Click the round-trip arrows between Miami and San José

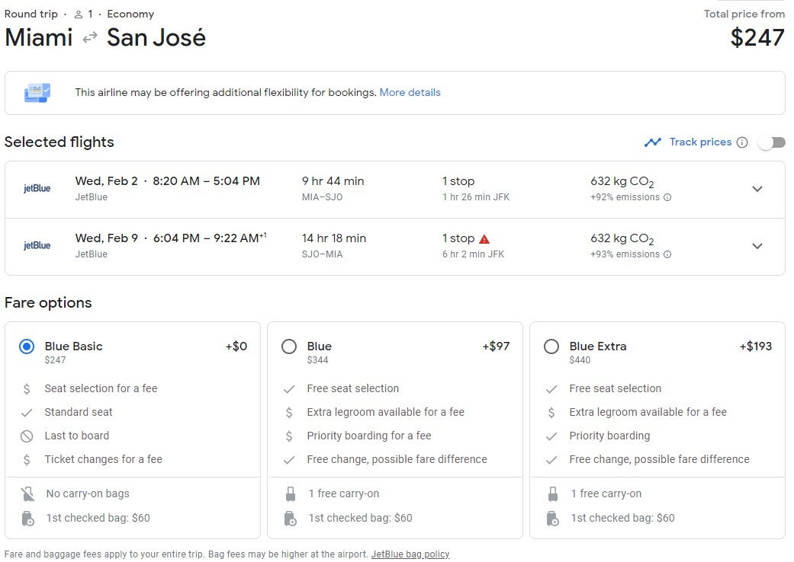90,38
